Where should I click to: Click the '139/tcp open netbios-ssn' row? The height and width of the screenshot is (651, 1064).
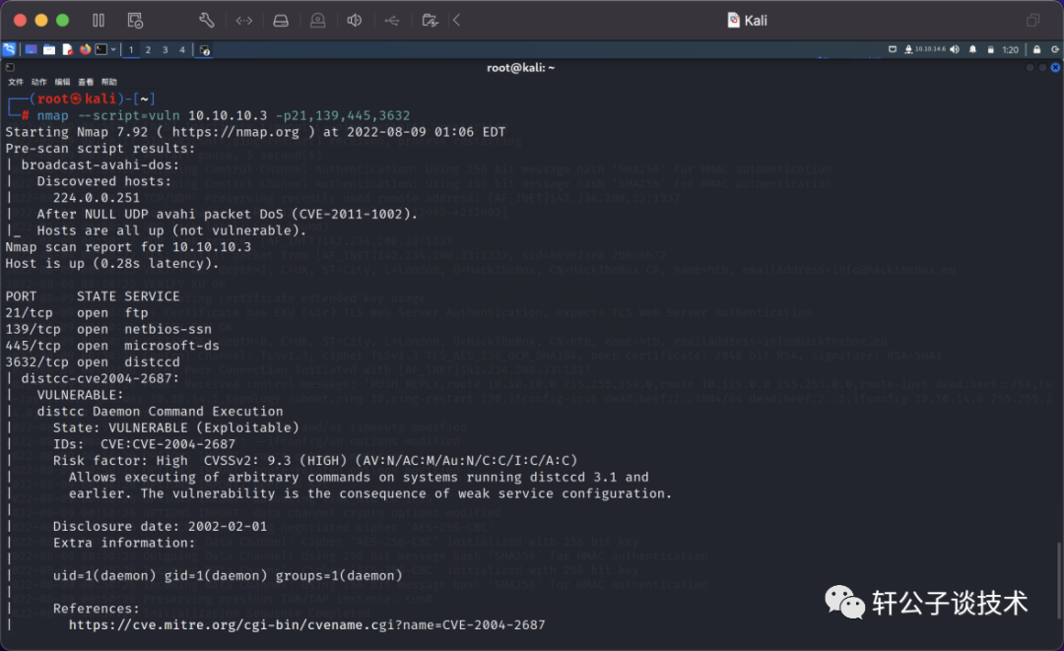pyautogui.click(x=108, y=329)
